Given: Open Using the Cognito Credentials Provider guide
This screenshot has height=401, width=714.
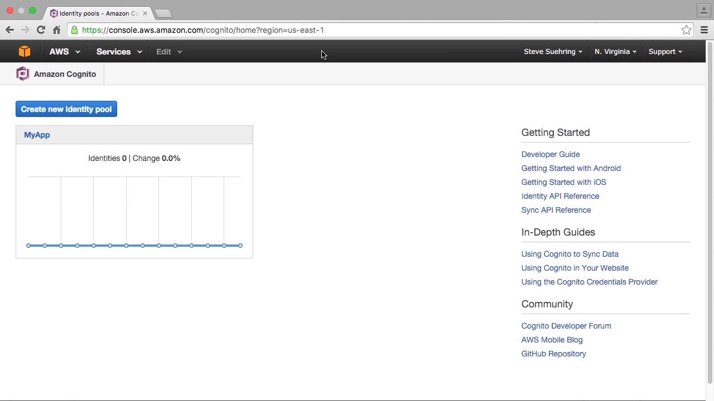Looking at the screenshot, I should pos(589,282).
